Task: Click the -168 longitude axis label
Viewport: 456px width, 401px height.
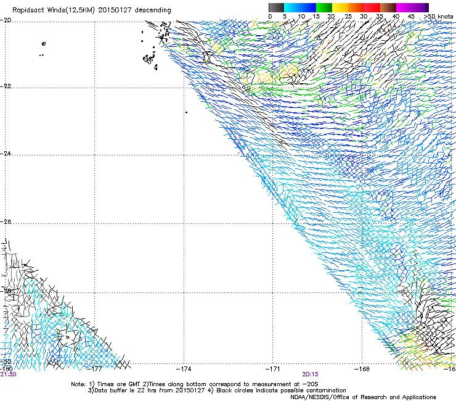Action: (362, 369)
